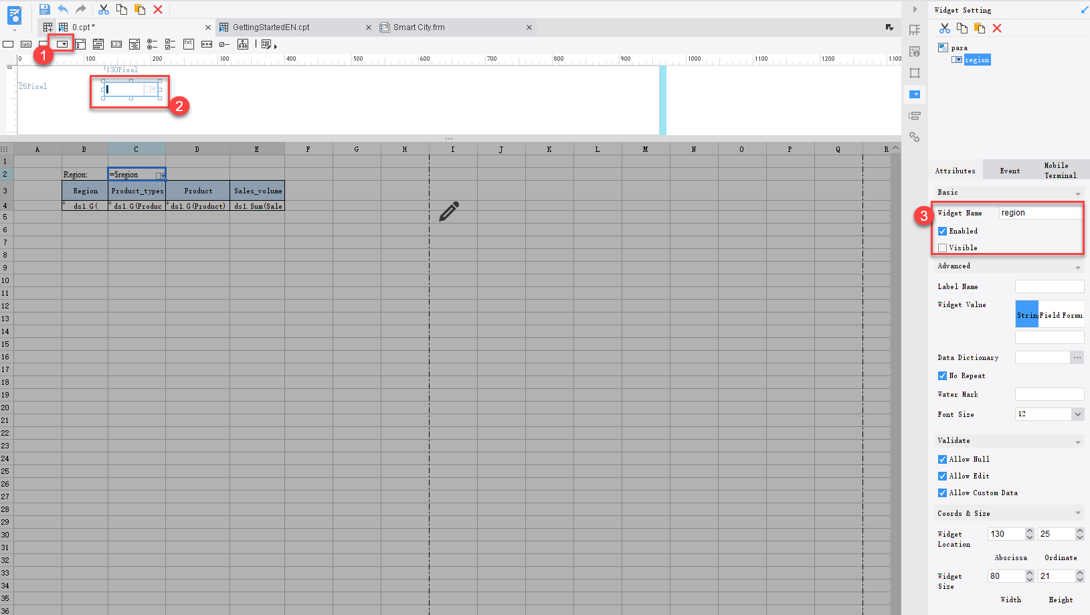This screenshot has height=615, width=1090.
Task: Expand the Advanced section
Action: coord(1077,266)
